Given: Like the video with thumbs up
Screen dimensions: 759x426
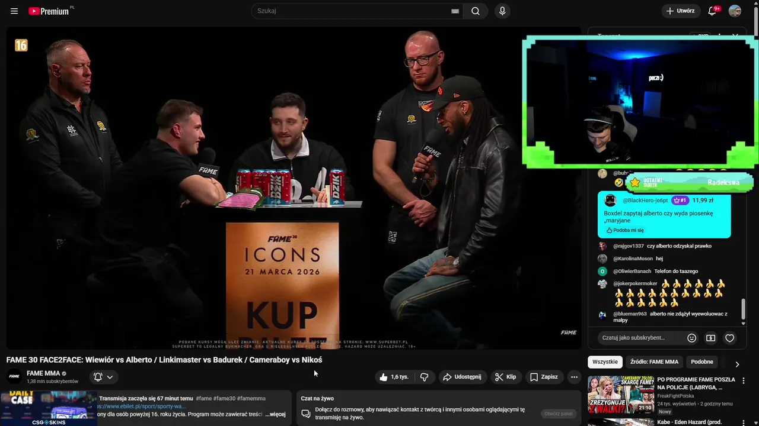Looking at the screenshot, I should [394, 377].
